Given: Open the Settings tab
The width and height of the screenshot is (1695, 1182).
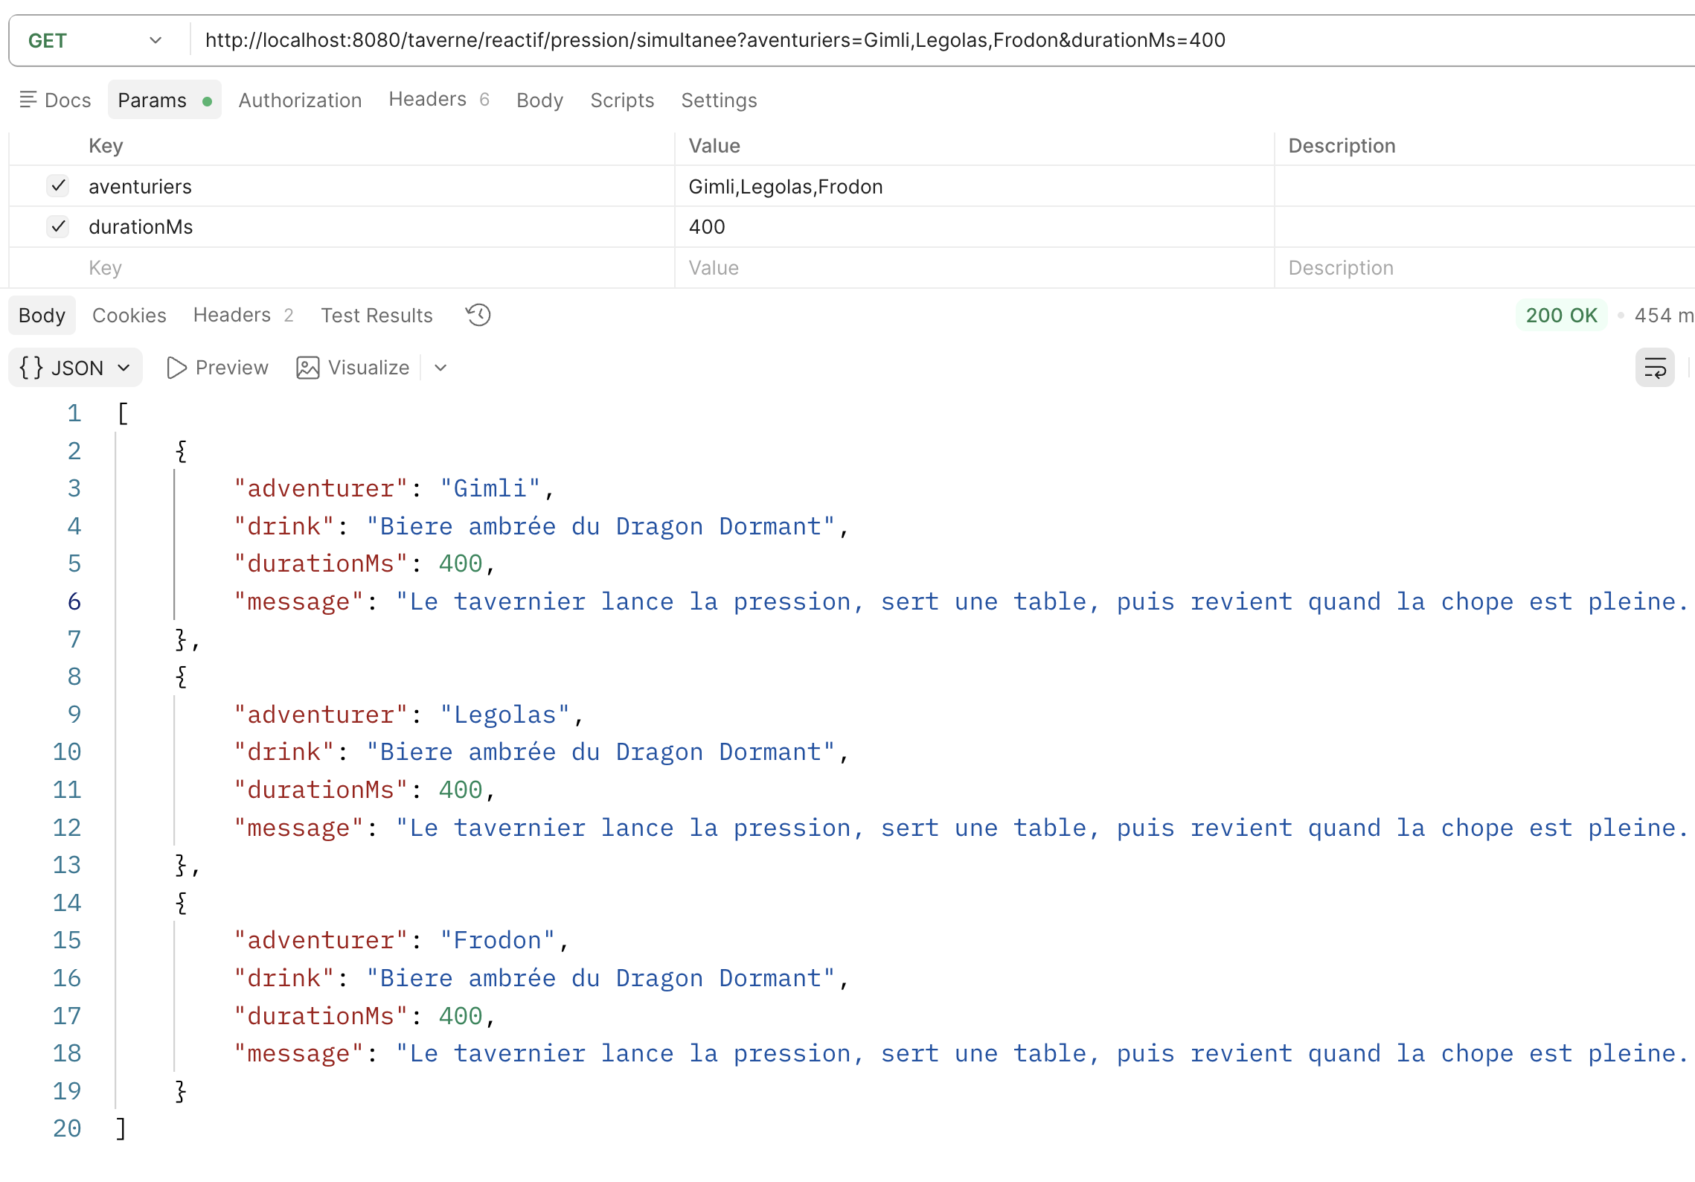Looking at the screenshot, I should [719, 100].
